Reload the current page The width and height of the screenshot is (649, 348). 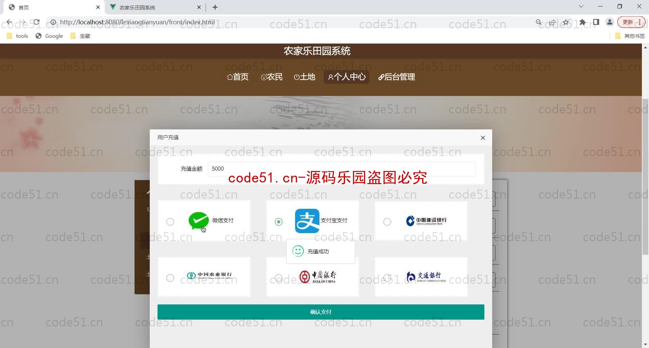click(37, 22)
